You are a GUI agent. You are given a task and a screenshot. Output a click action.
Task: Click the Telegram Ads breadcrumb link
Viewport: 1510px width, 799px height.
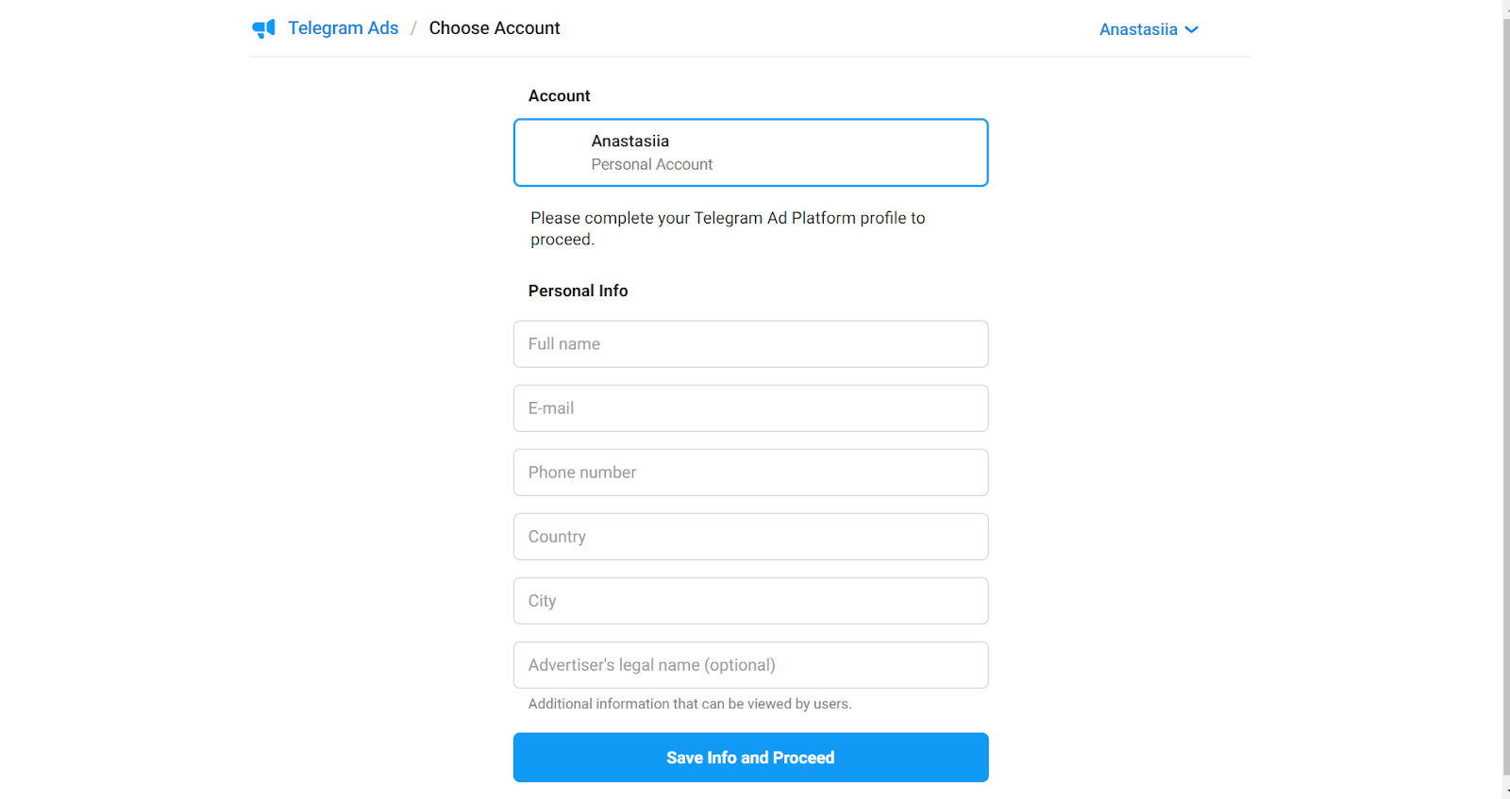click(343, 27)
